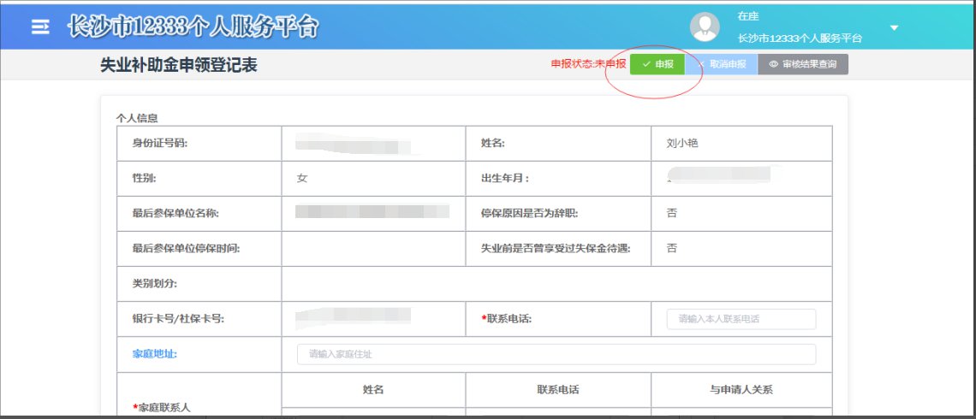Click the 申报状态:未申报 status text

pyautogui.click(x=588, y=64)
